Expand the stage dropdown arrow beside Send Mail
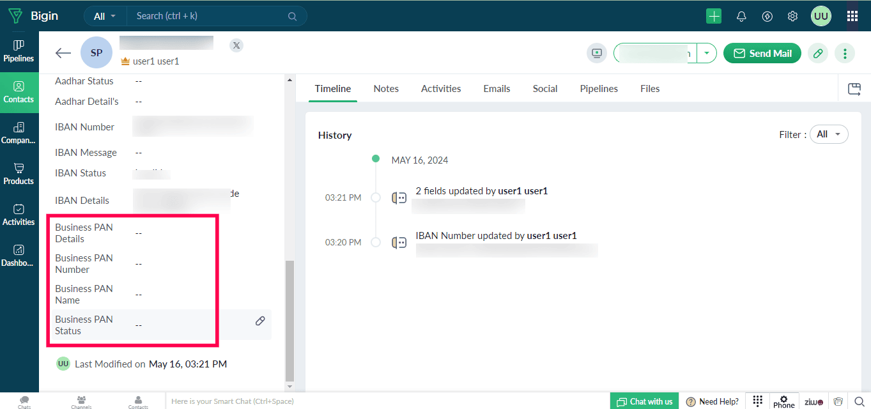Screen dimensions: 871x409 tap(706, 53)
